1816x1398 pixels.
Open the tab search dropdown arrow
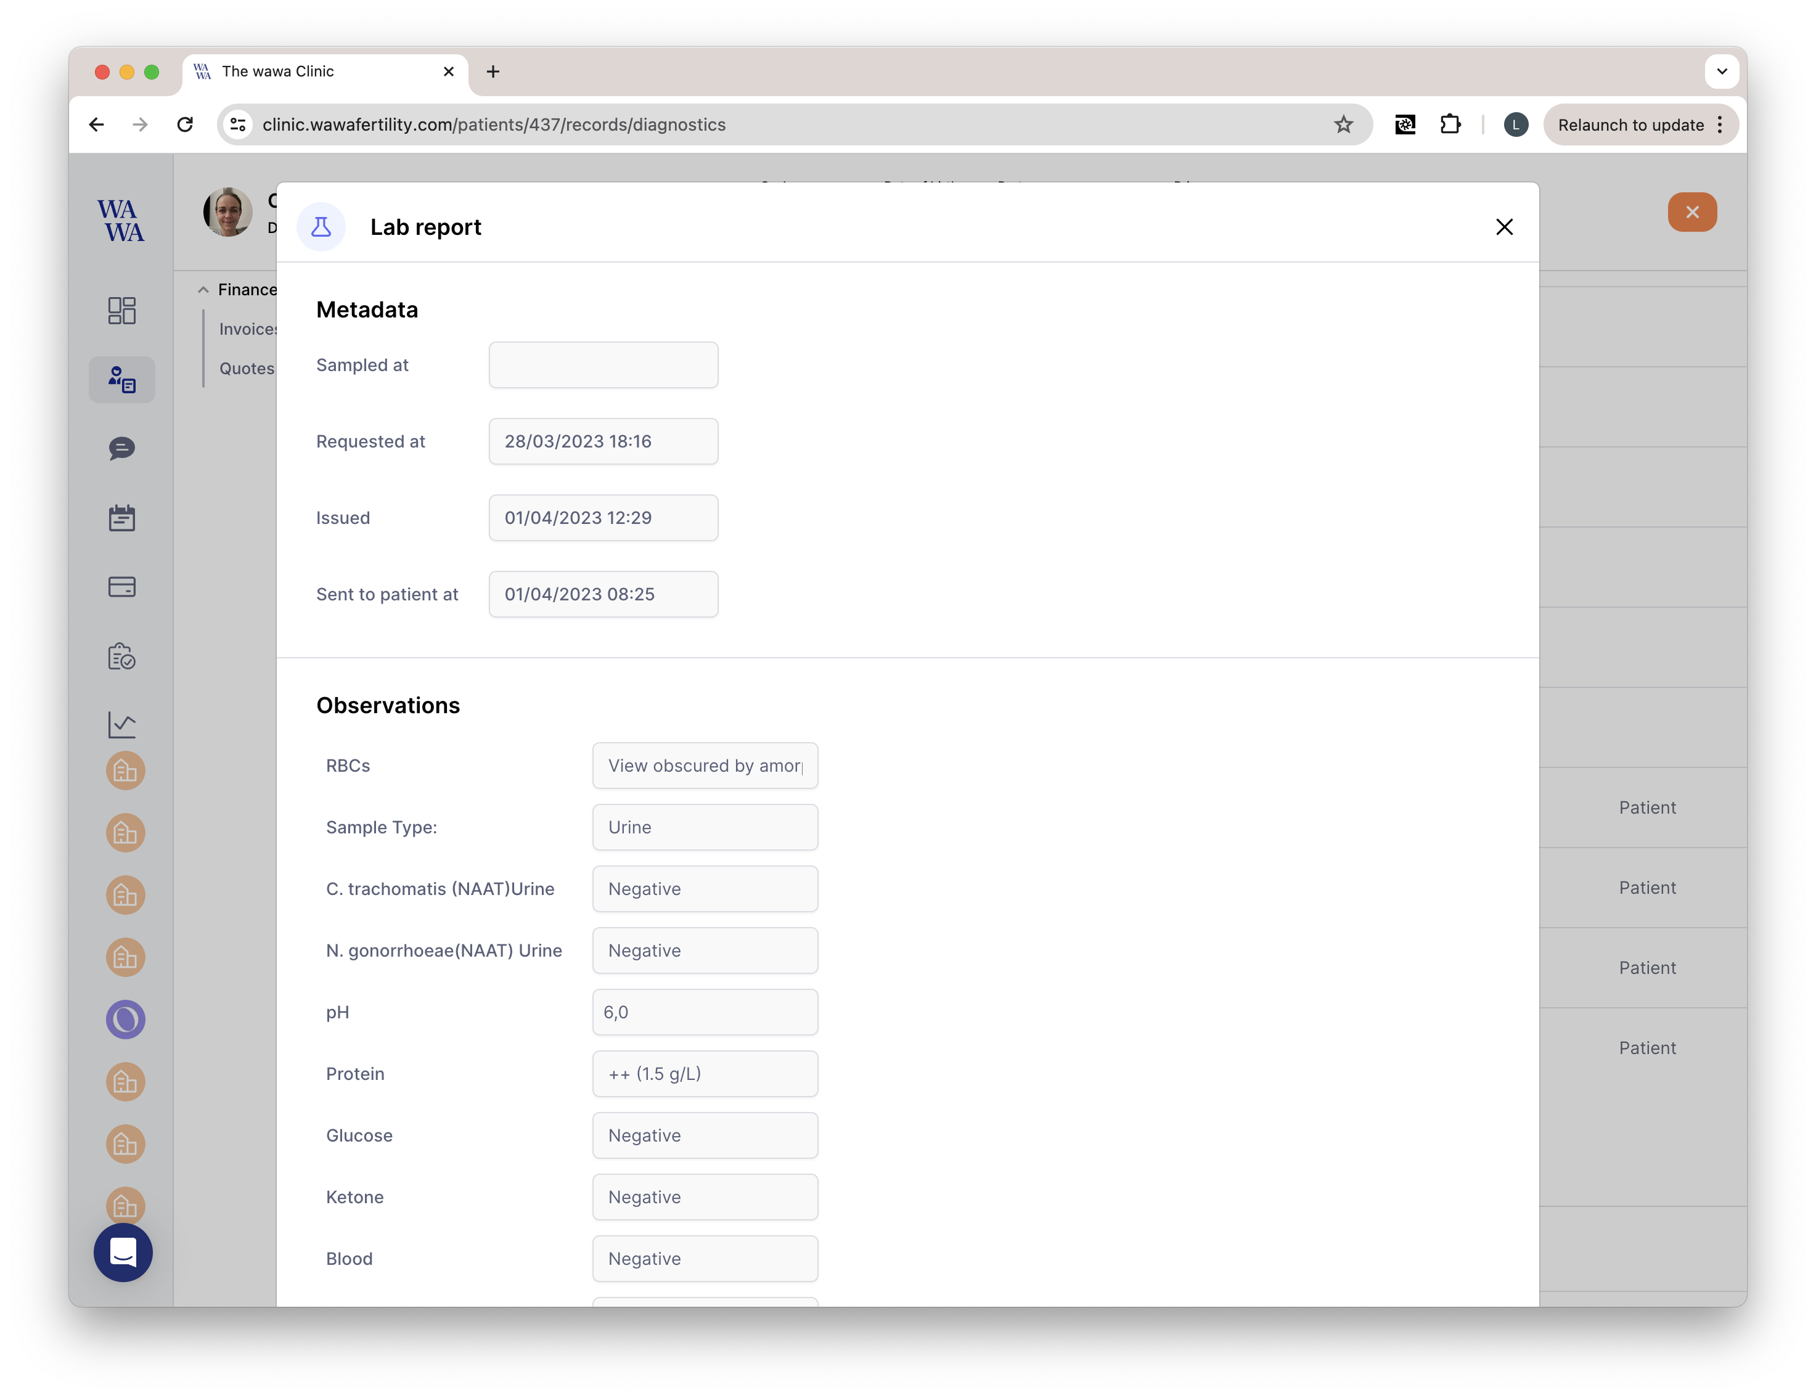click(x=1721, y=72)
